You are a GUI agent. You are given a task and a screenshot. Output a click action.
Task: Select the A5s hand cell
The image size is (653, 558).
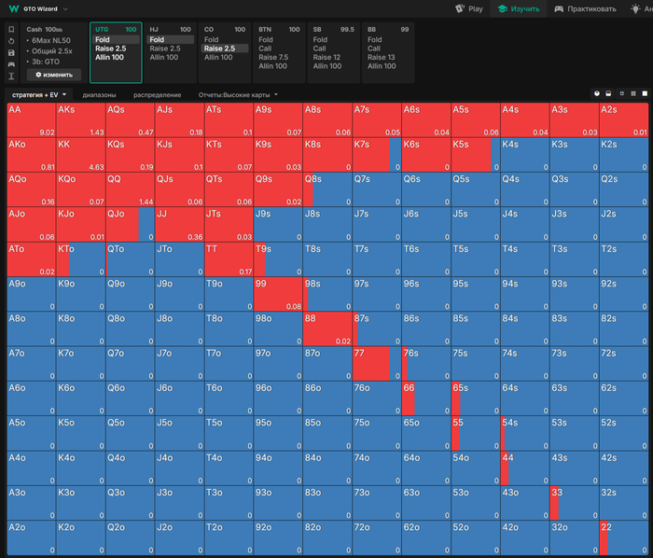[x=476, y=120]
